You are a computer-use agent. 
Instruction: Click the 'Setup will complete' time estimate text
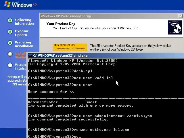pos(17,80)
